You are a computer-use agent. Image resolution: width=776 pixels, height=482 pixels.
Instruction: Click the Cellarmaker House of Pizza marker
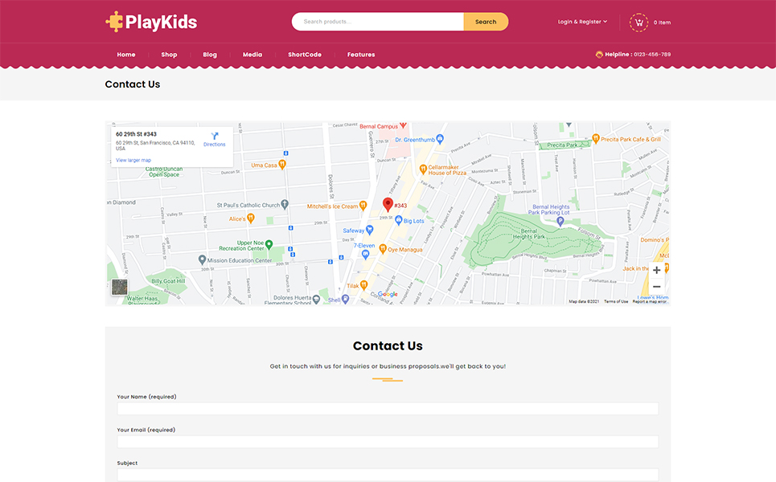click(x=423, y=170)
